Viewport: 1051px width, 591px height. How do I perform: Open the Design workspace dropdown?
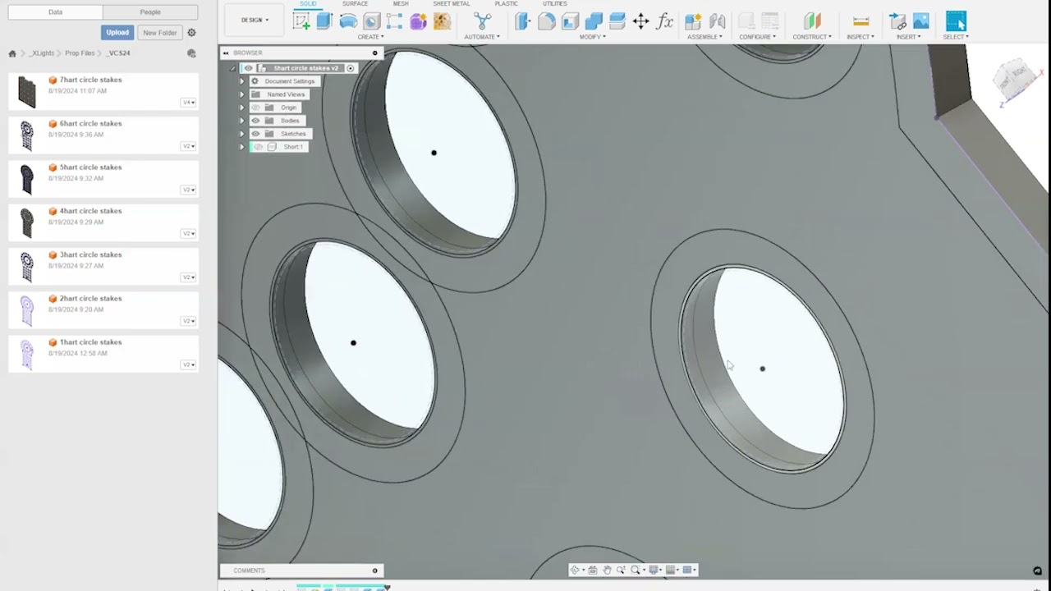tap(255, 20)
